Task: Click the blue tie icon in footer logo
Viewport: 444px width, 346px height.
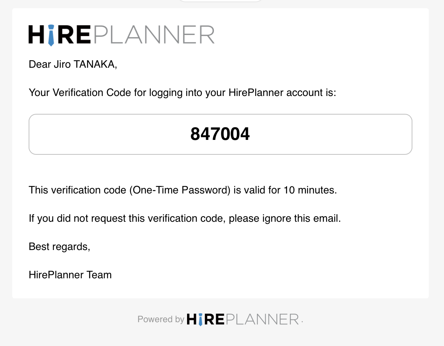Action: tap(200, 320)
